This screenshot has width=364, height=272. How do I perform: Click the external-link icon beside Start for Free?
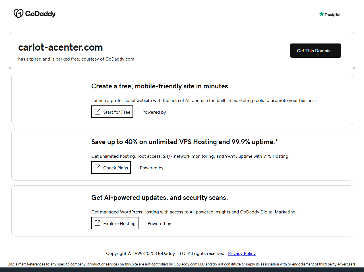tap(98, 112)
